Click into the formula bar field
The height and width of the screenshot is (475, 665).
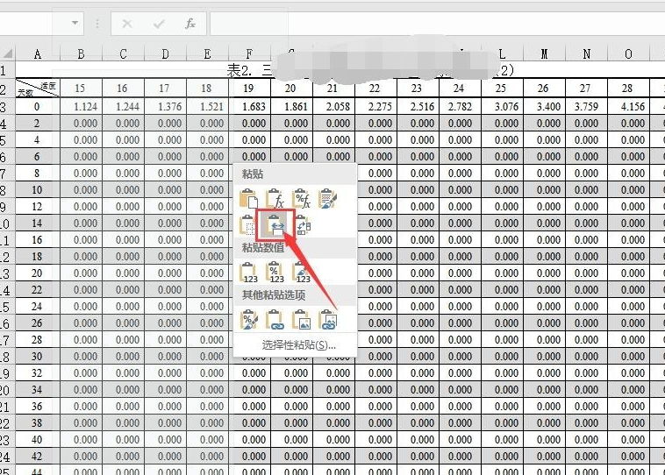tap(437, 24)
